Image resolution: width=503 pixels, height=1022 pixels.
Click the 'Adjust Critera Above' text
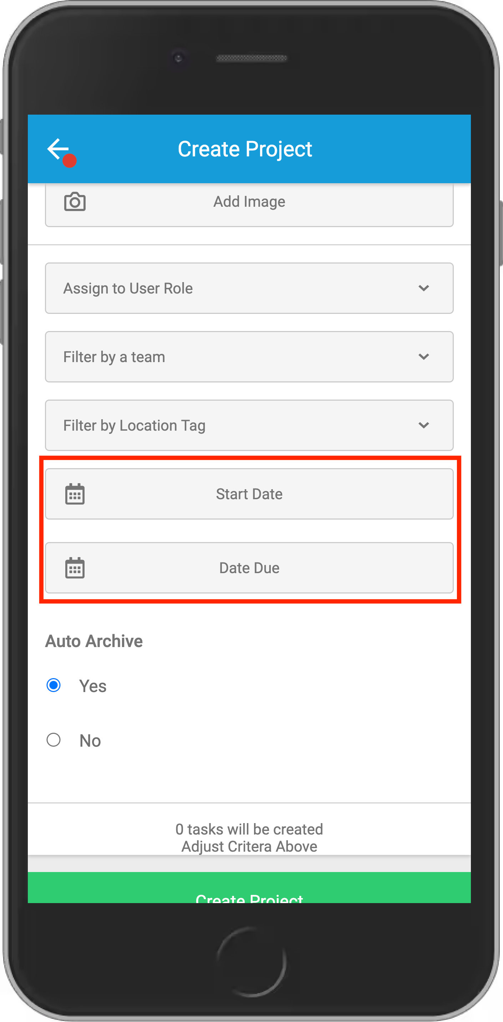coord(249,846)
